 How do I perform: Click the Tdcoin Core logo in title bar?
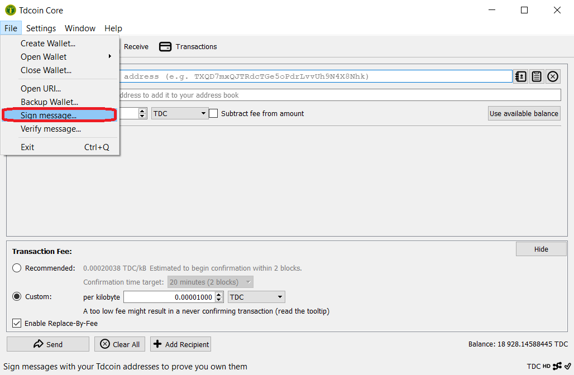[10, 10]
